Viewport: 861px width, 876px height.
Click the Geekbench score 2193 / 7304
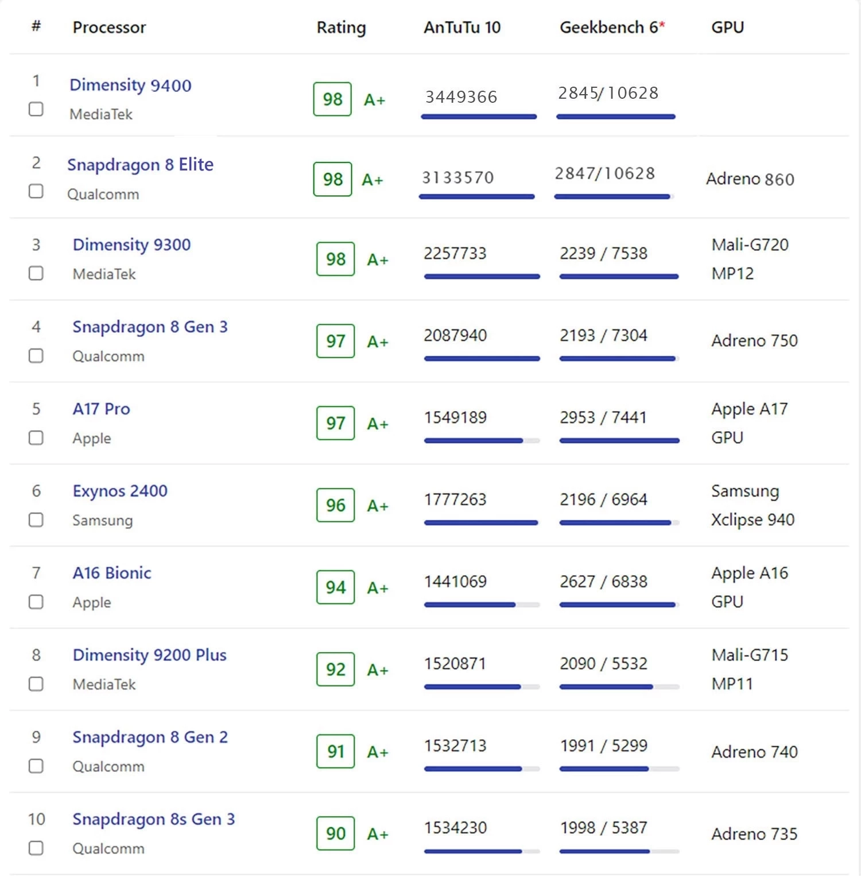(x=604, y=335)
